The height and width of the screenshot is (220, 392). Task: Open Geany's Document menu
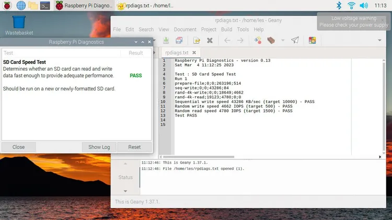click(185, 29)
